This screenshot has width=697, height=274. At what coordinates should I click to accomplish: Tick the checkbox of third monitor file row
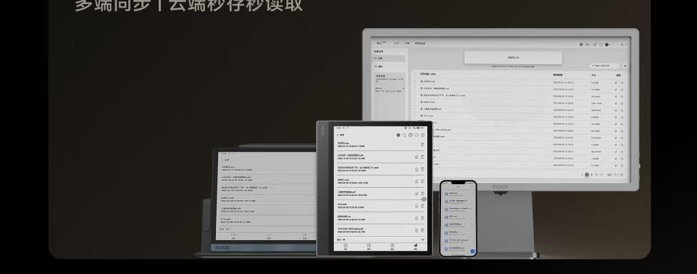pos(415,95)
